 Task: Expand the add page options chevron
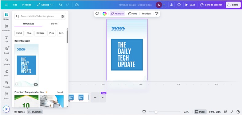[x=103, y=98]
